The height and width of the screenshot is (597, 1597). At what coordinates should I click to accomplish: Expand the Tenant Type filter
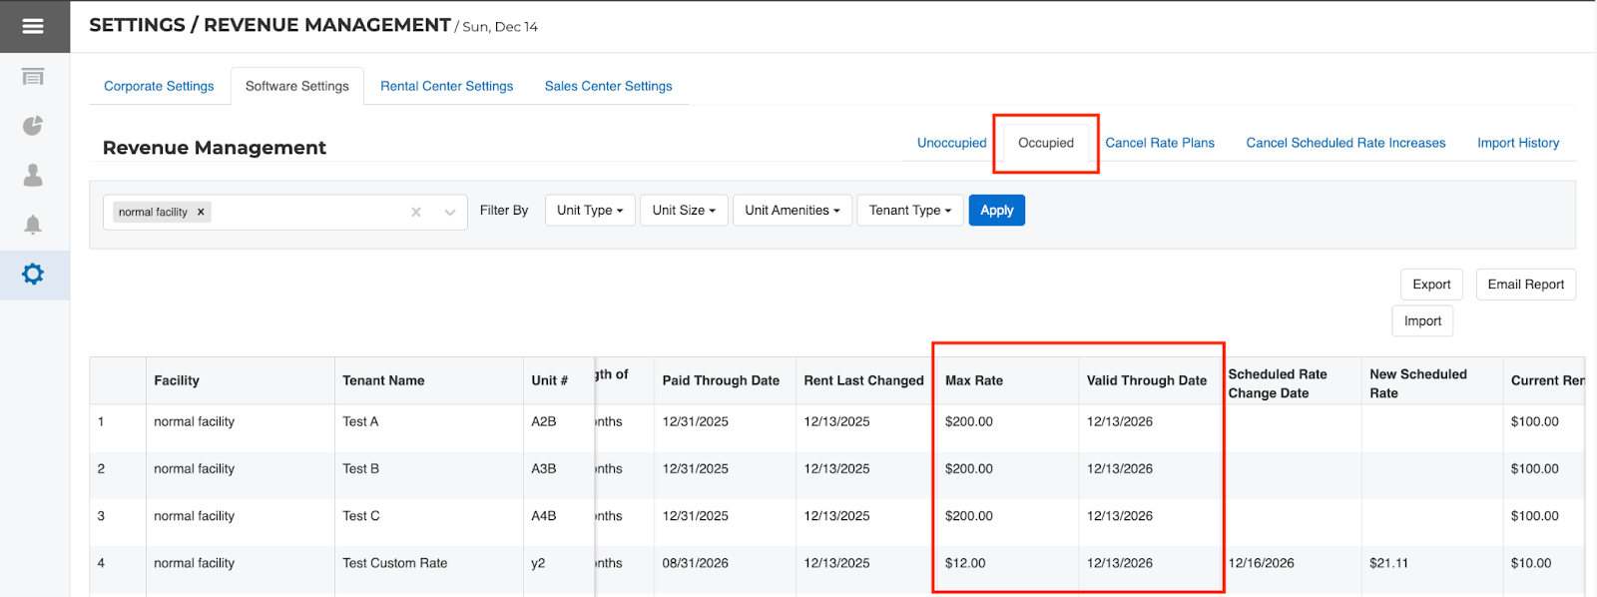point(909,211)
